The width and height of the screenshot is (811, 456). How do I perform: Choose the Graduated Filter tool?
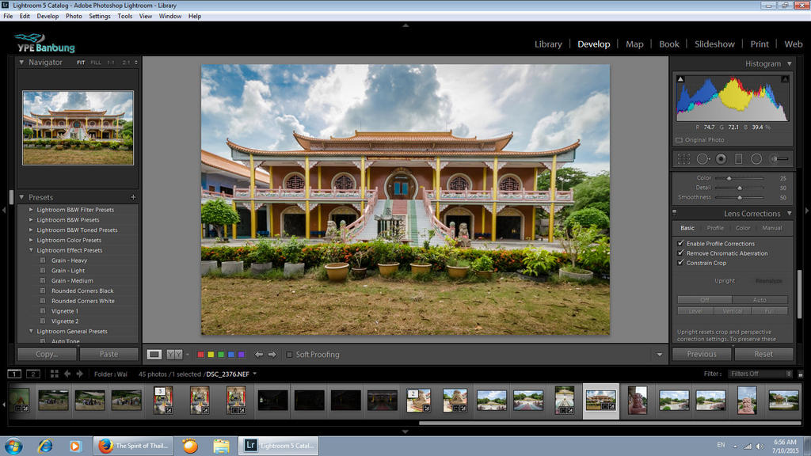click(x=738, y=158)
